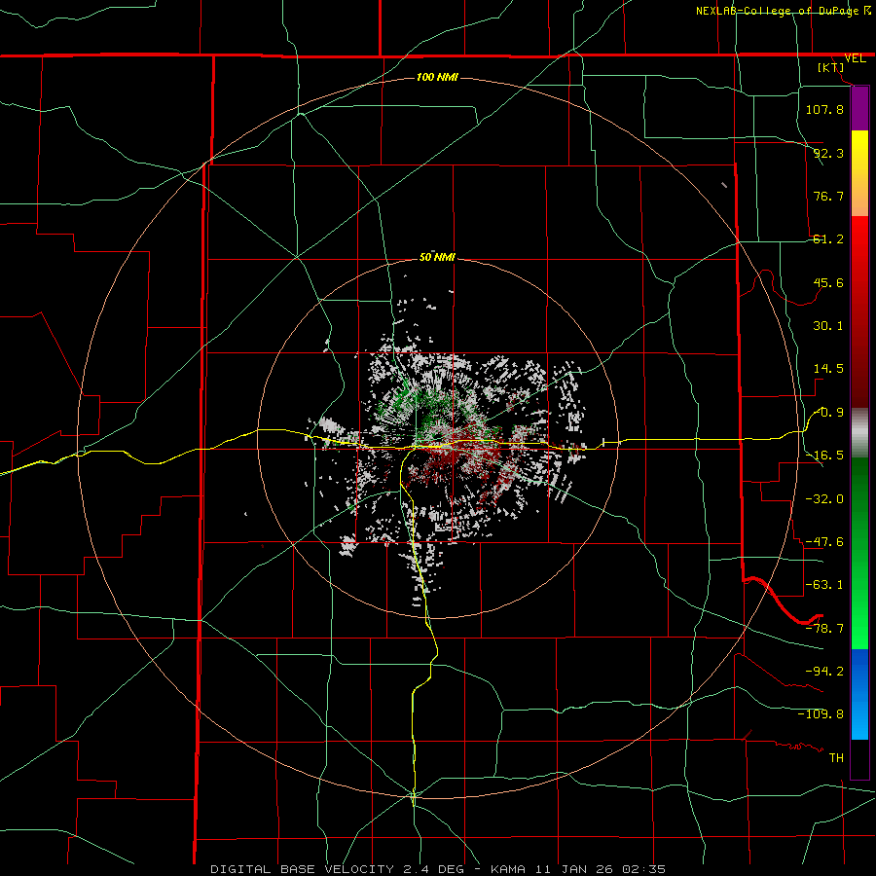Click the -109.8 velocity scale value
Image resolution: width=876 pixels, height=876 pixels.
coord(821,714)
